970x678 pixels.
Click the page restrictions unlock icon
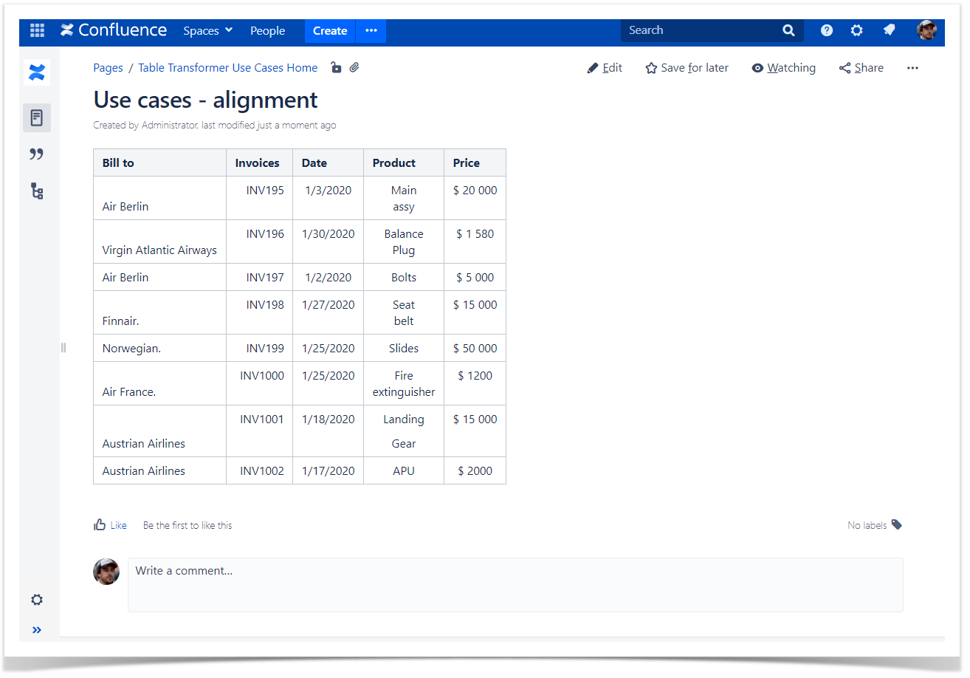(336, 67)
